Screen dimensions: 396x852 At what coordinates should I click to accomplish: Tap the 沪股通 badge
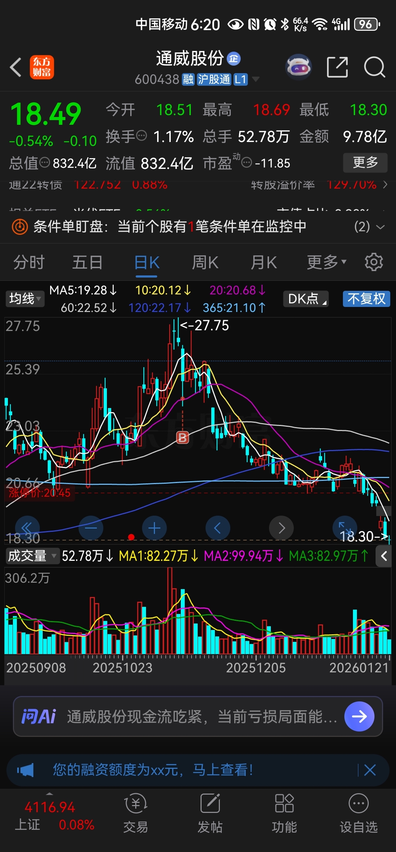(214, 79)
